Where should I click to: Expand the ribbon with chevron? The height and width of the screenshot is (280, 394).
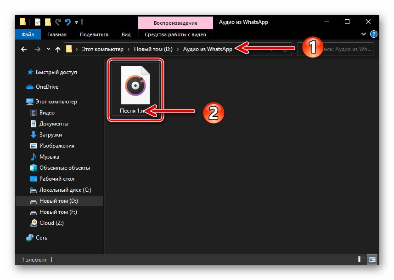coord(363,34)
